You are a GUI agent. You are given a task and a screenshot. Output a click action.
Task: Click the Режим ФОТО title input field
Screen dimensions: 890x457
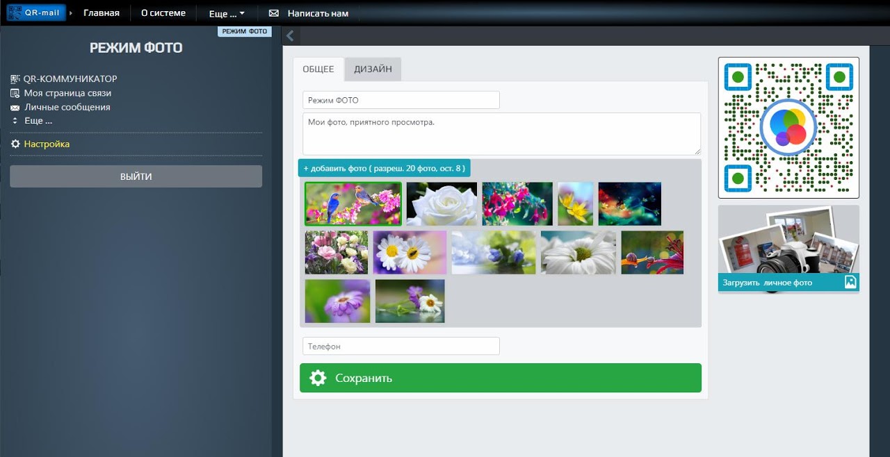point(401,100)
